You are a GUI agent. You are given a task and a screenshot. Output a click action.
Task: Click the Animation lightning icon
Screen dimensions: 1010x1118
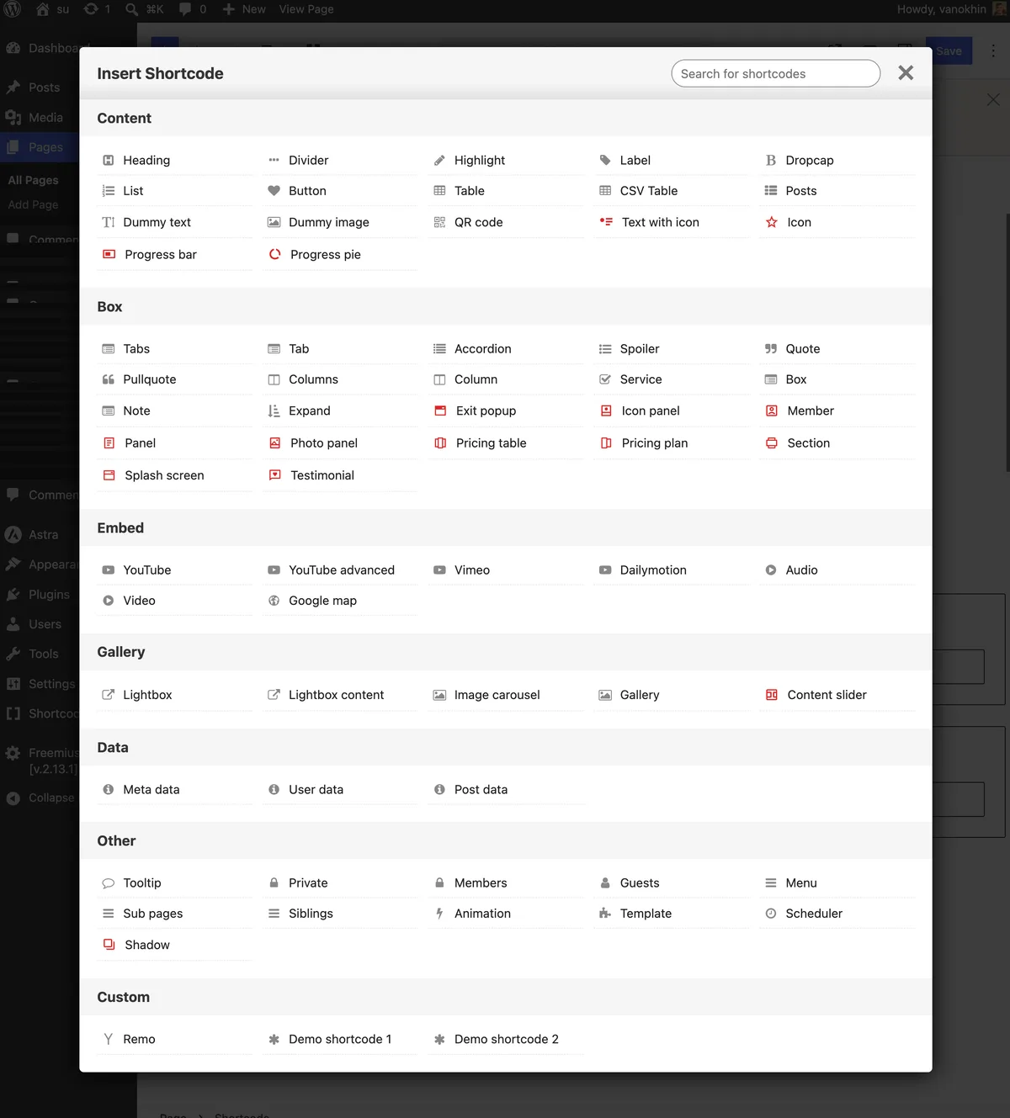click(x=439, y=914)
